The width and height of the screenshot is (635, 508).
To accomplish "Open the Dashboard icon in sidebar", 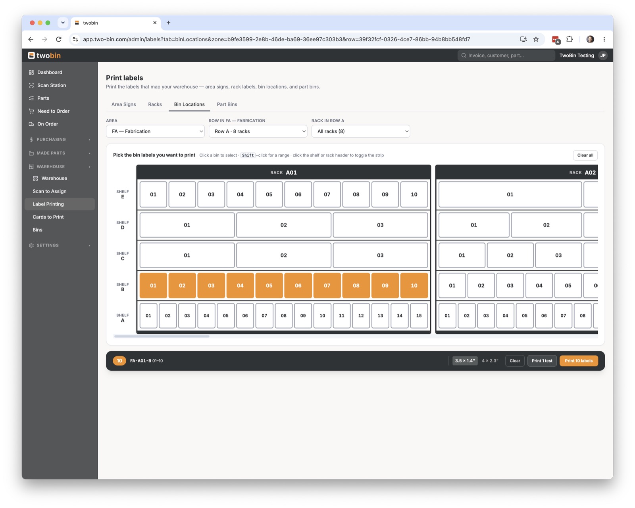I will 31,72.
